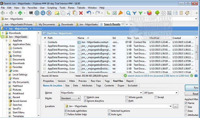Click the checkbox selection toolbar icon
This screenshot has height=118, width=200.
coord(114,13)
